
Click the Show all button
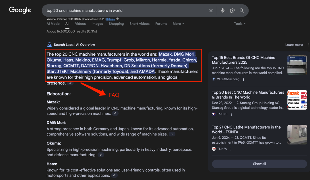coord(259,164)
